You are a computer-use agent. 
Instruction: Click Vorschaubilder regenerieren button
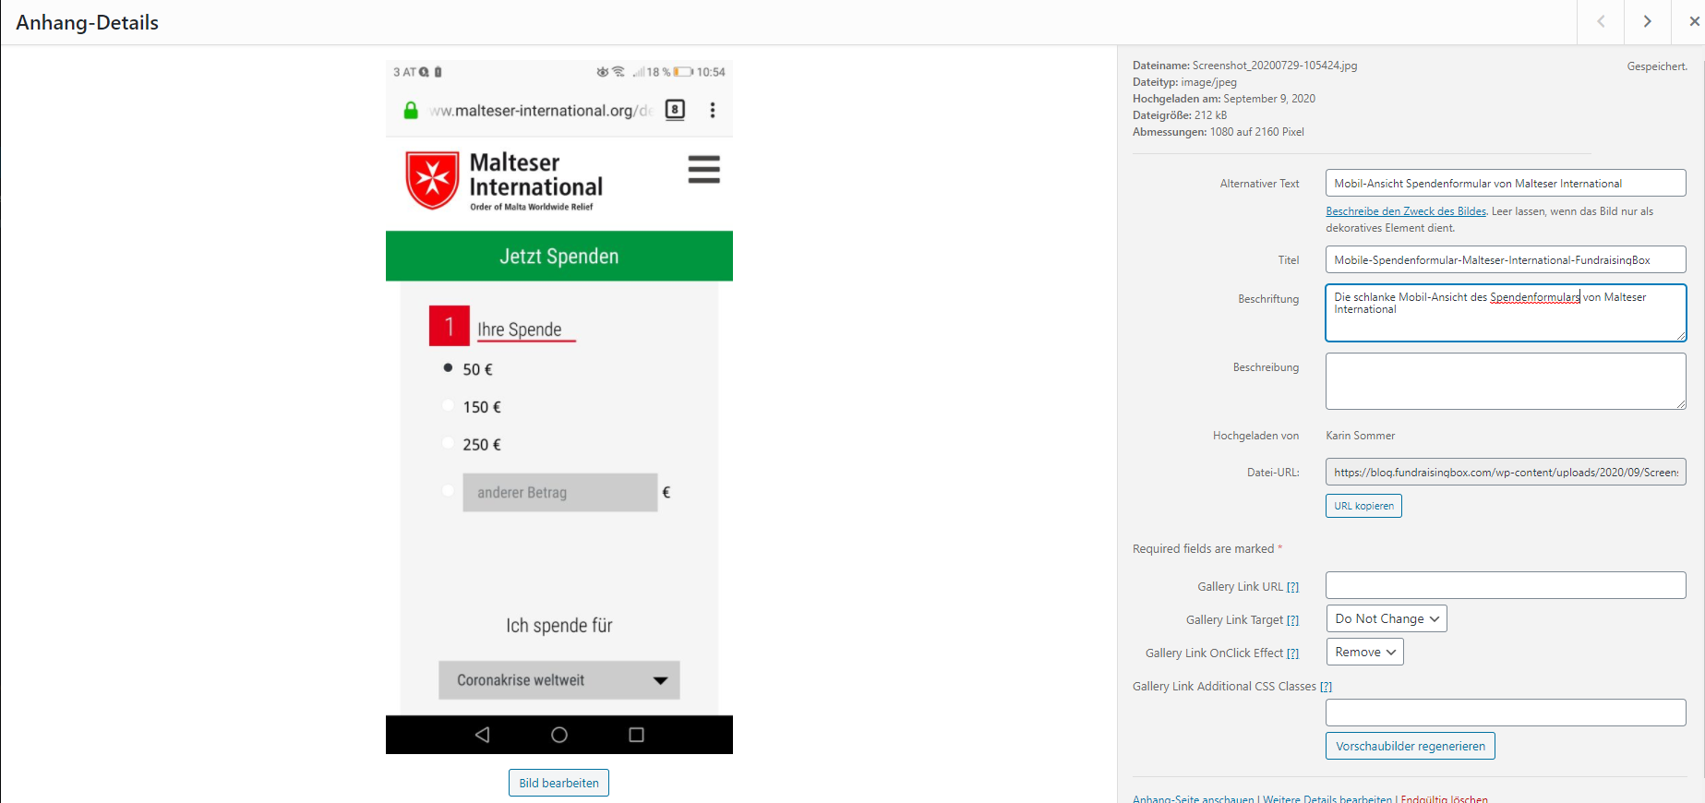[1411, 746]
